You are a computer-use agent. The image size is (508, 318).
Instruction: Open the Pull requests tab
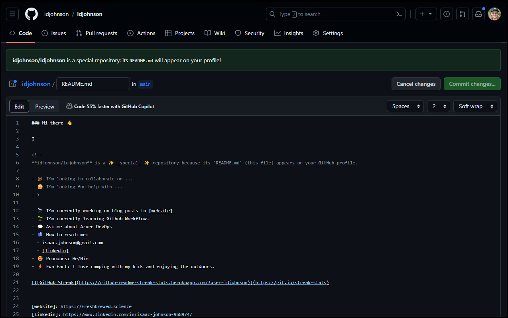[x=96, y=33]
